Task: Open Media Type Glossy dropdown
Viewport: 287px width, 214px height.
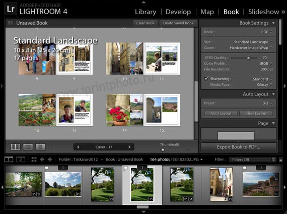Action: [264, 85]
